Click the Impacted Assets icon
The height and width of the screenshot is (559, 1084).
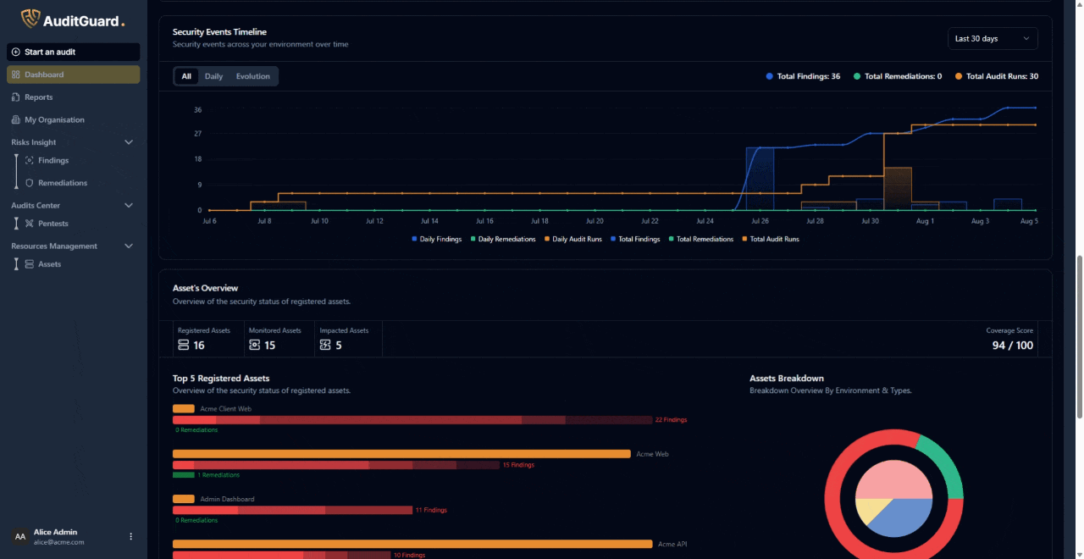point(325,345)
